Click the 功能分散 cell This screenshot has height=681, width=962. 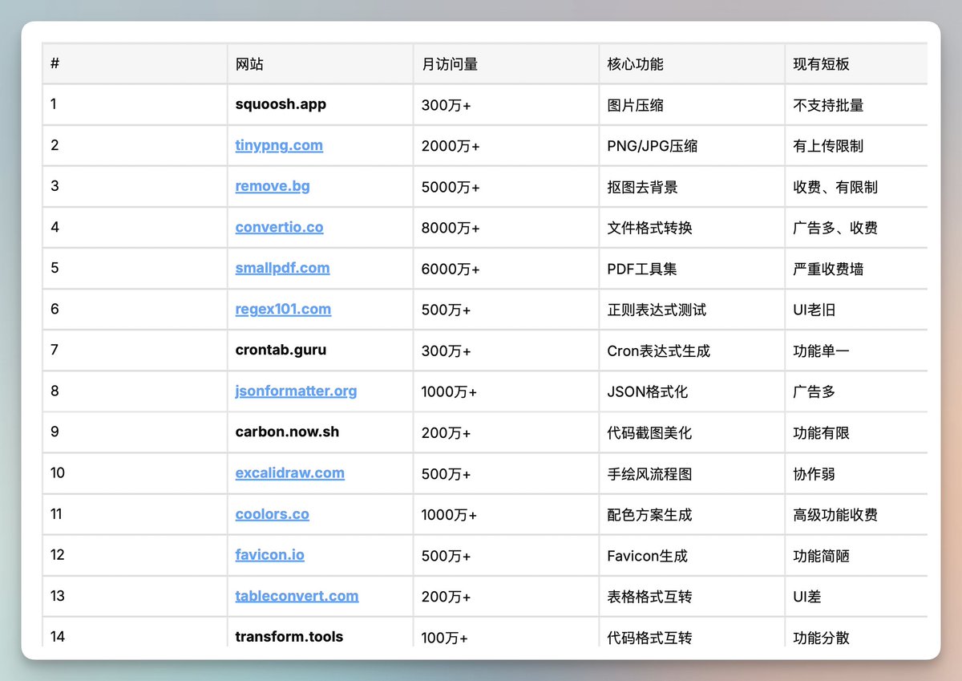point(856,632)
